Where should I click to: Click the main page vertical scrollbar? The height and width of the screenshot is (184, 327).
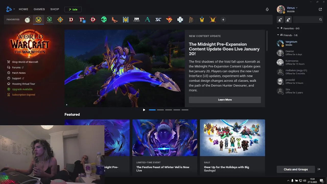[267, 40]
